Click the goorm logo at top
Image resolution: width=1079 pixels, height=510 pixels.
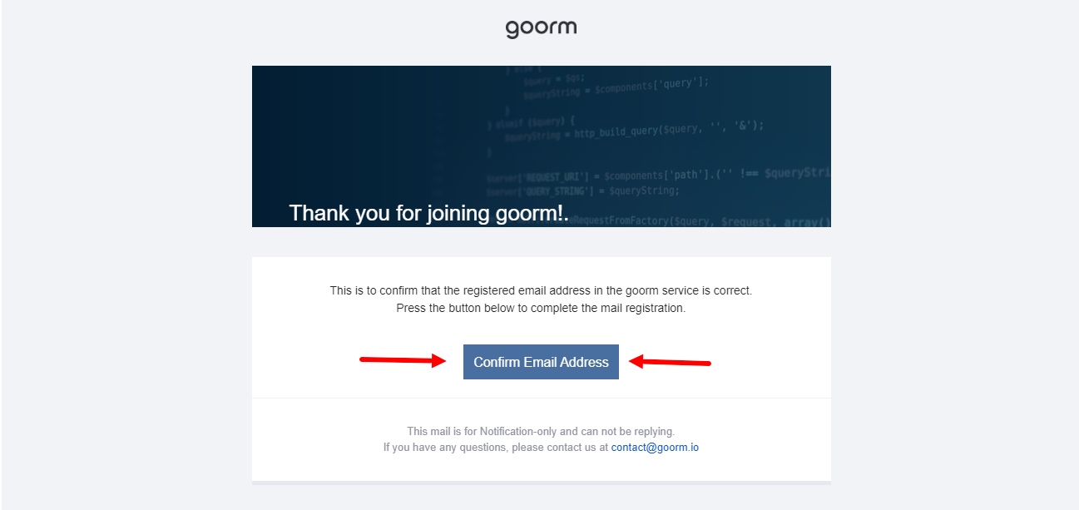[541, 29]
